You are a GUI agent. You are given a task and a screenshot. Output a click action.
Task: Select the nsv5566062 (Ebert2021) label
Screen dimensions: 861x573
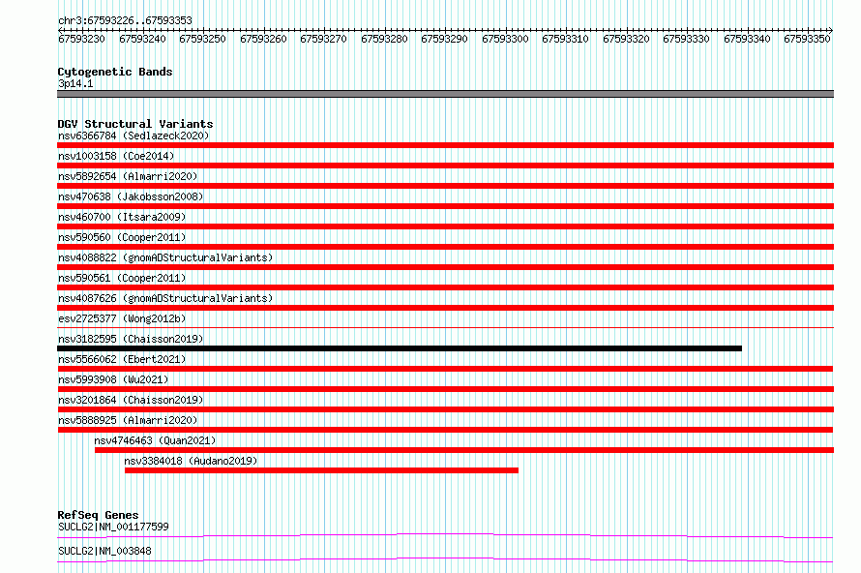122,359
